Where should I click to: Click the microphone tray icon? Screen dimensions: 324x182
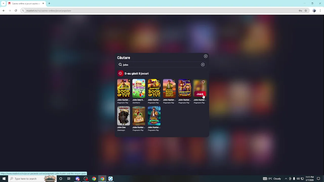tap(294, 179)
